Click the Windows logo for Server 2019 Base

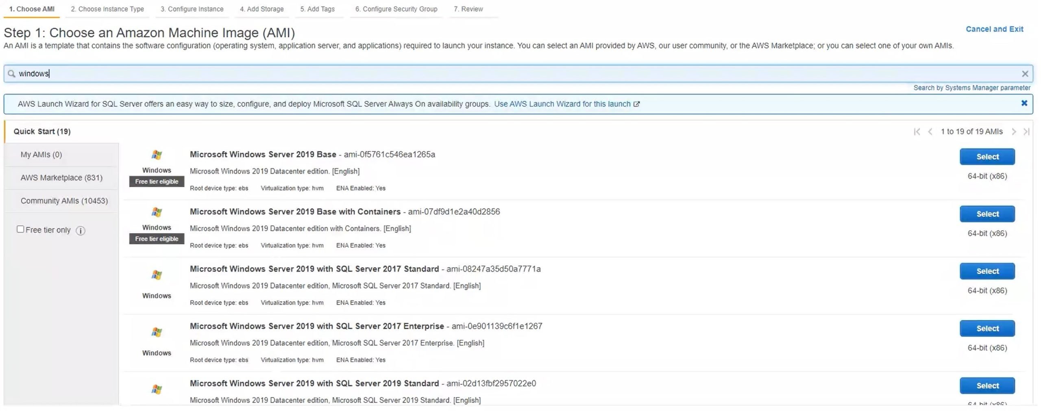[x=157, y=155]
